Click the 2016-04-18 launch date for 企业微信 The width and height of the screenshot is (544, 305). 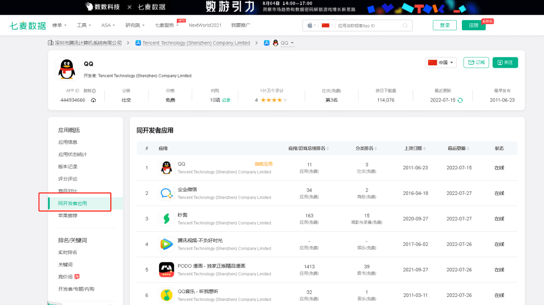415,193
